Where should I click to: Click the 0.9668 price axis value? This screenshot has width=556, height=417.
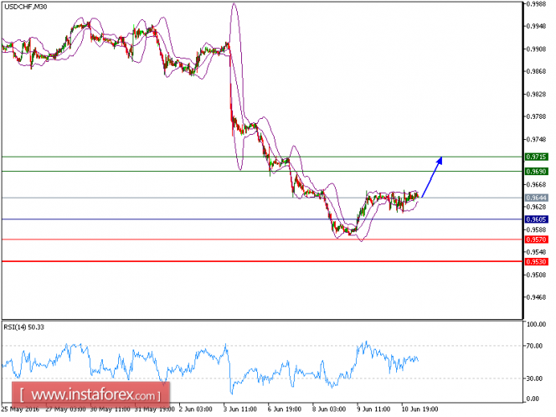coord(536,185)
